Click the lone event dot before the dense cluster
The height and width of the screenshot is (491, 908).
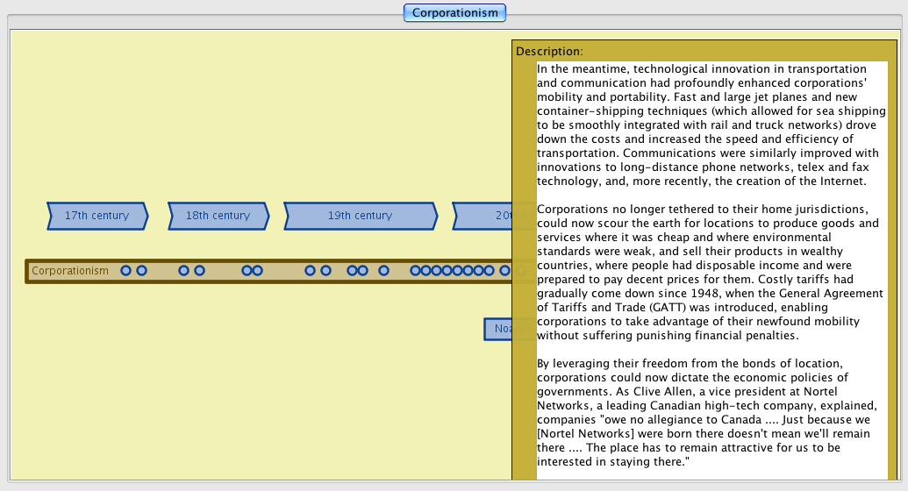click(383, 271)
